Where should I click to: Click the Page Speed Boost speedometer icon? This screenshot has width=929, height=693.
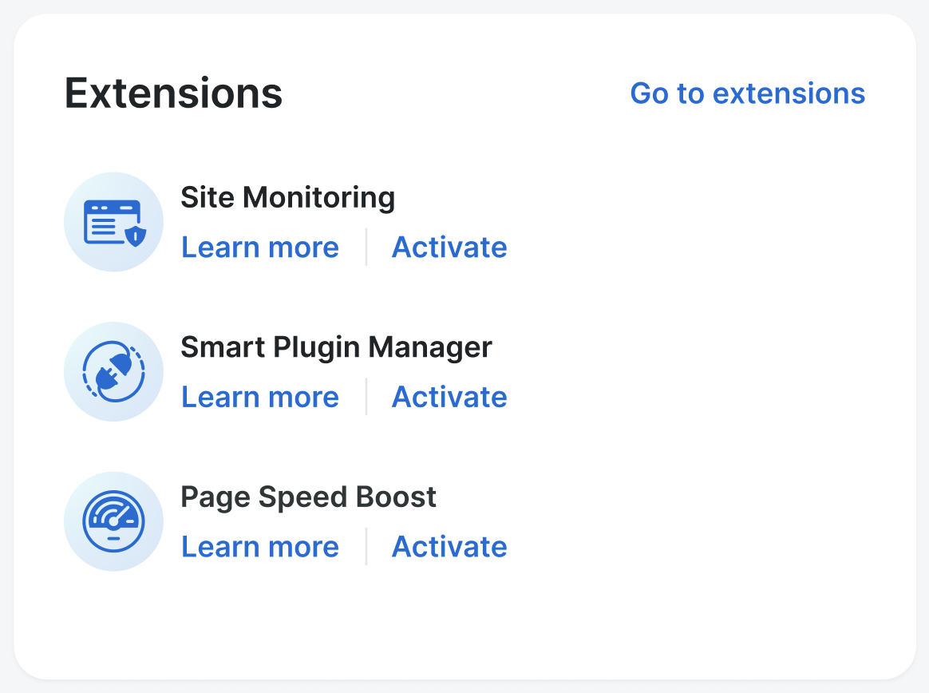point(113,521)
